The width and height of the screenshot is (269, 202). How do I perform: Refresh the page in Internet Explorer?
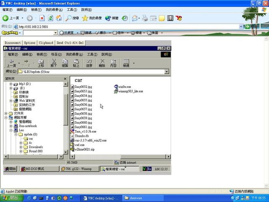point(50,18)
